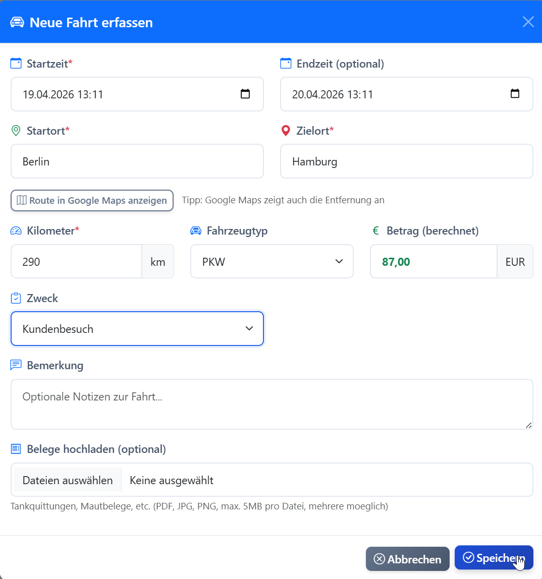Choose files via Dateien auswählen
The width and height of the screenshot is (542, 579).
pyautogui.click(x=67, y=480)
